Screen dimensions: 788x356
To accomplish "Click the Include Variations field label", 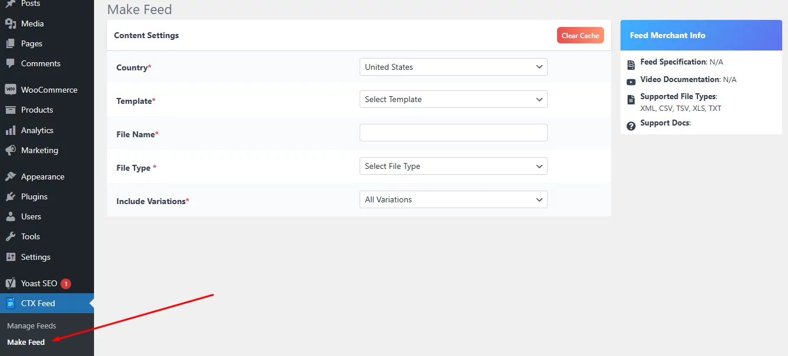I will tap(153, 201).
